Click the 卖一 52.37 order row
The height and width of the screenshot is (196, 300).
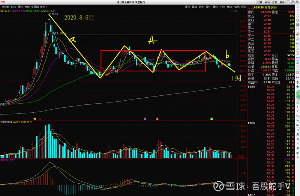(271, 32)
